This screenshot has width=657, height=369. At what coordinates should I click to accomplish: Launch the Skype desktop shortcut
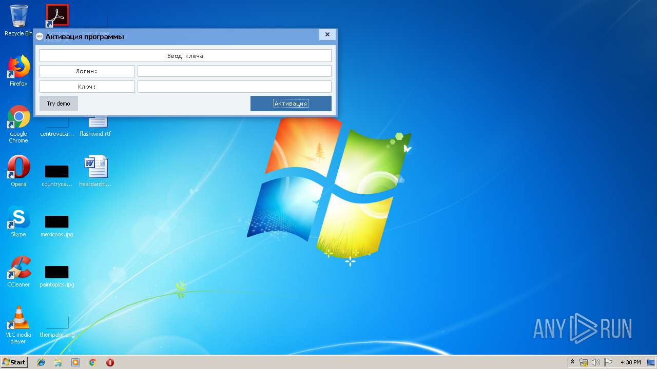[18, 221]
